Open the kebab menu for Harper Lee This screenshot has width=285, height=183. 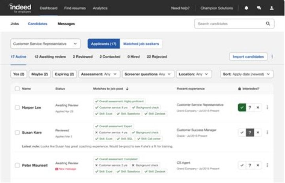coord(267,107)
